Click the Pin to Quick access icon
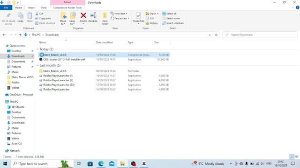Screen dimensions: 300x168 point(8,15)
